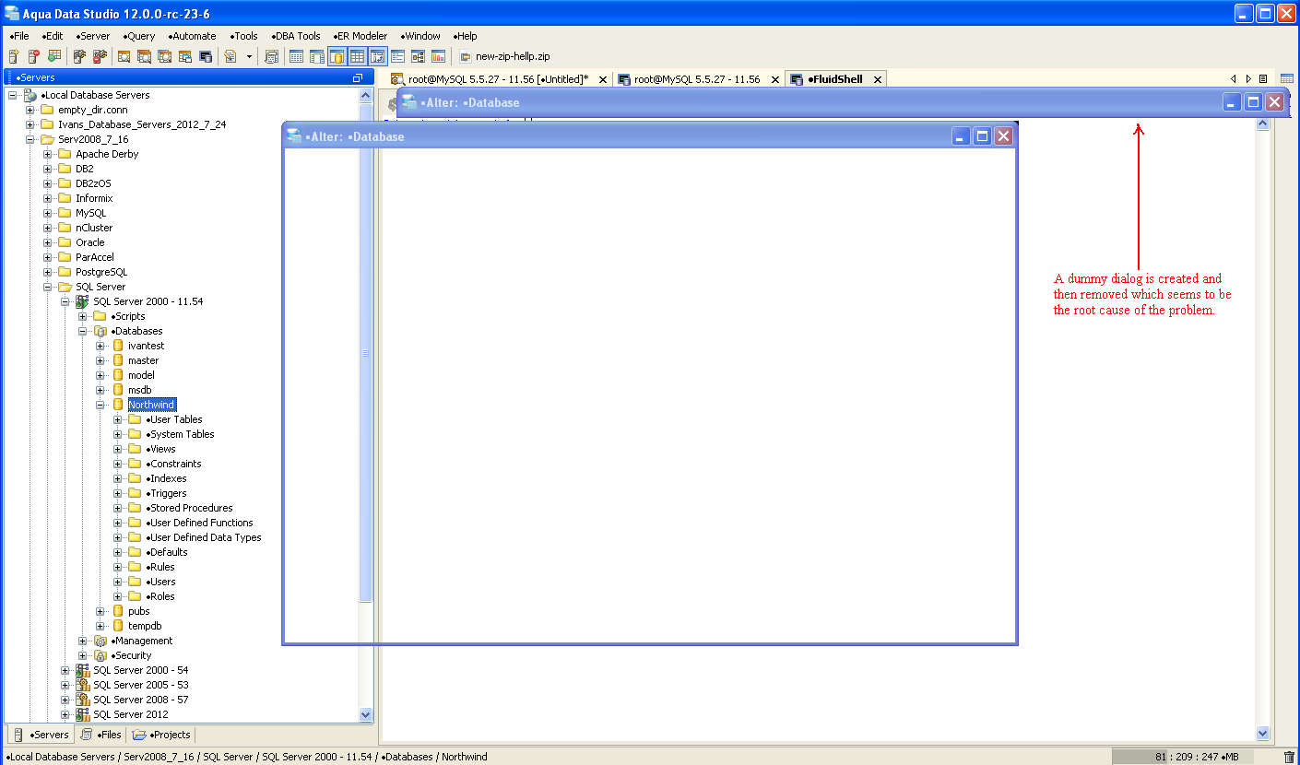Expand the pubs database node
This screenshot has height=765, width=1300.
point(101,611)
